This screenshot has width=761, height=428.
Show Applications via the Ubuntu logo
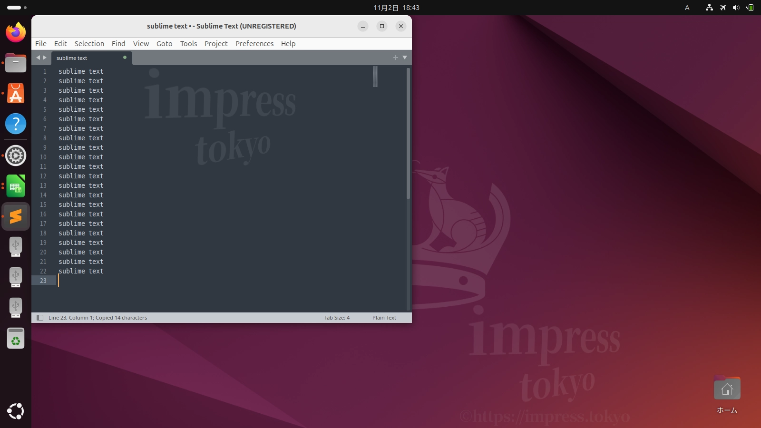[16, 411]
